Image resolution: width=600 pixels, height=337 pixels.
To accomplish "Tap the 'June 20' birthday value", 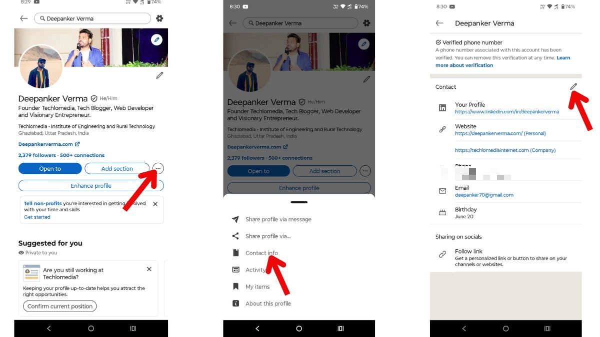I will pyautogui.click(x=464, y=217).
